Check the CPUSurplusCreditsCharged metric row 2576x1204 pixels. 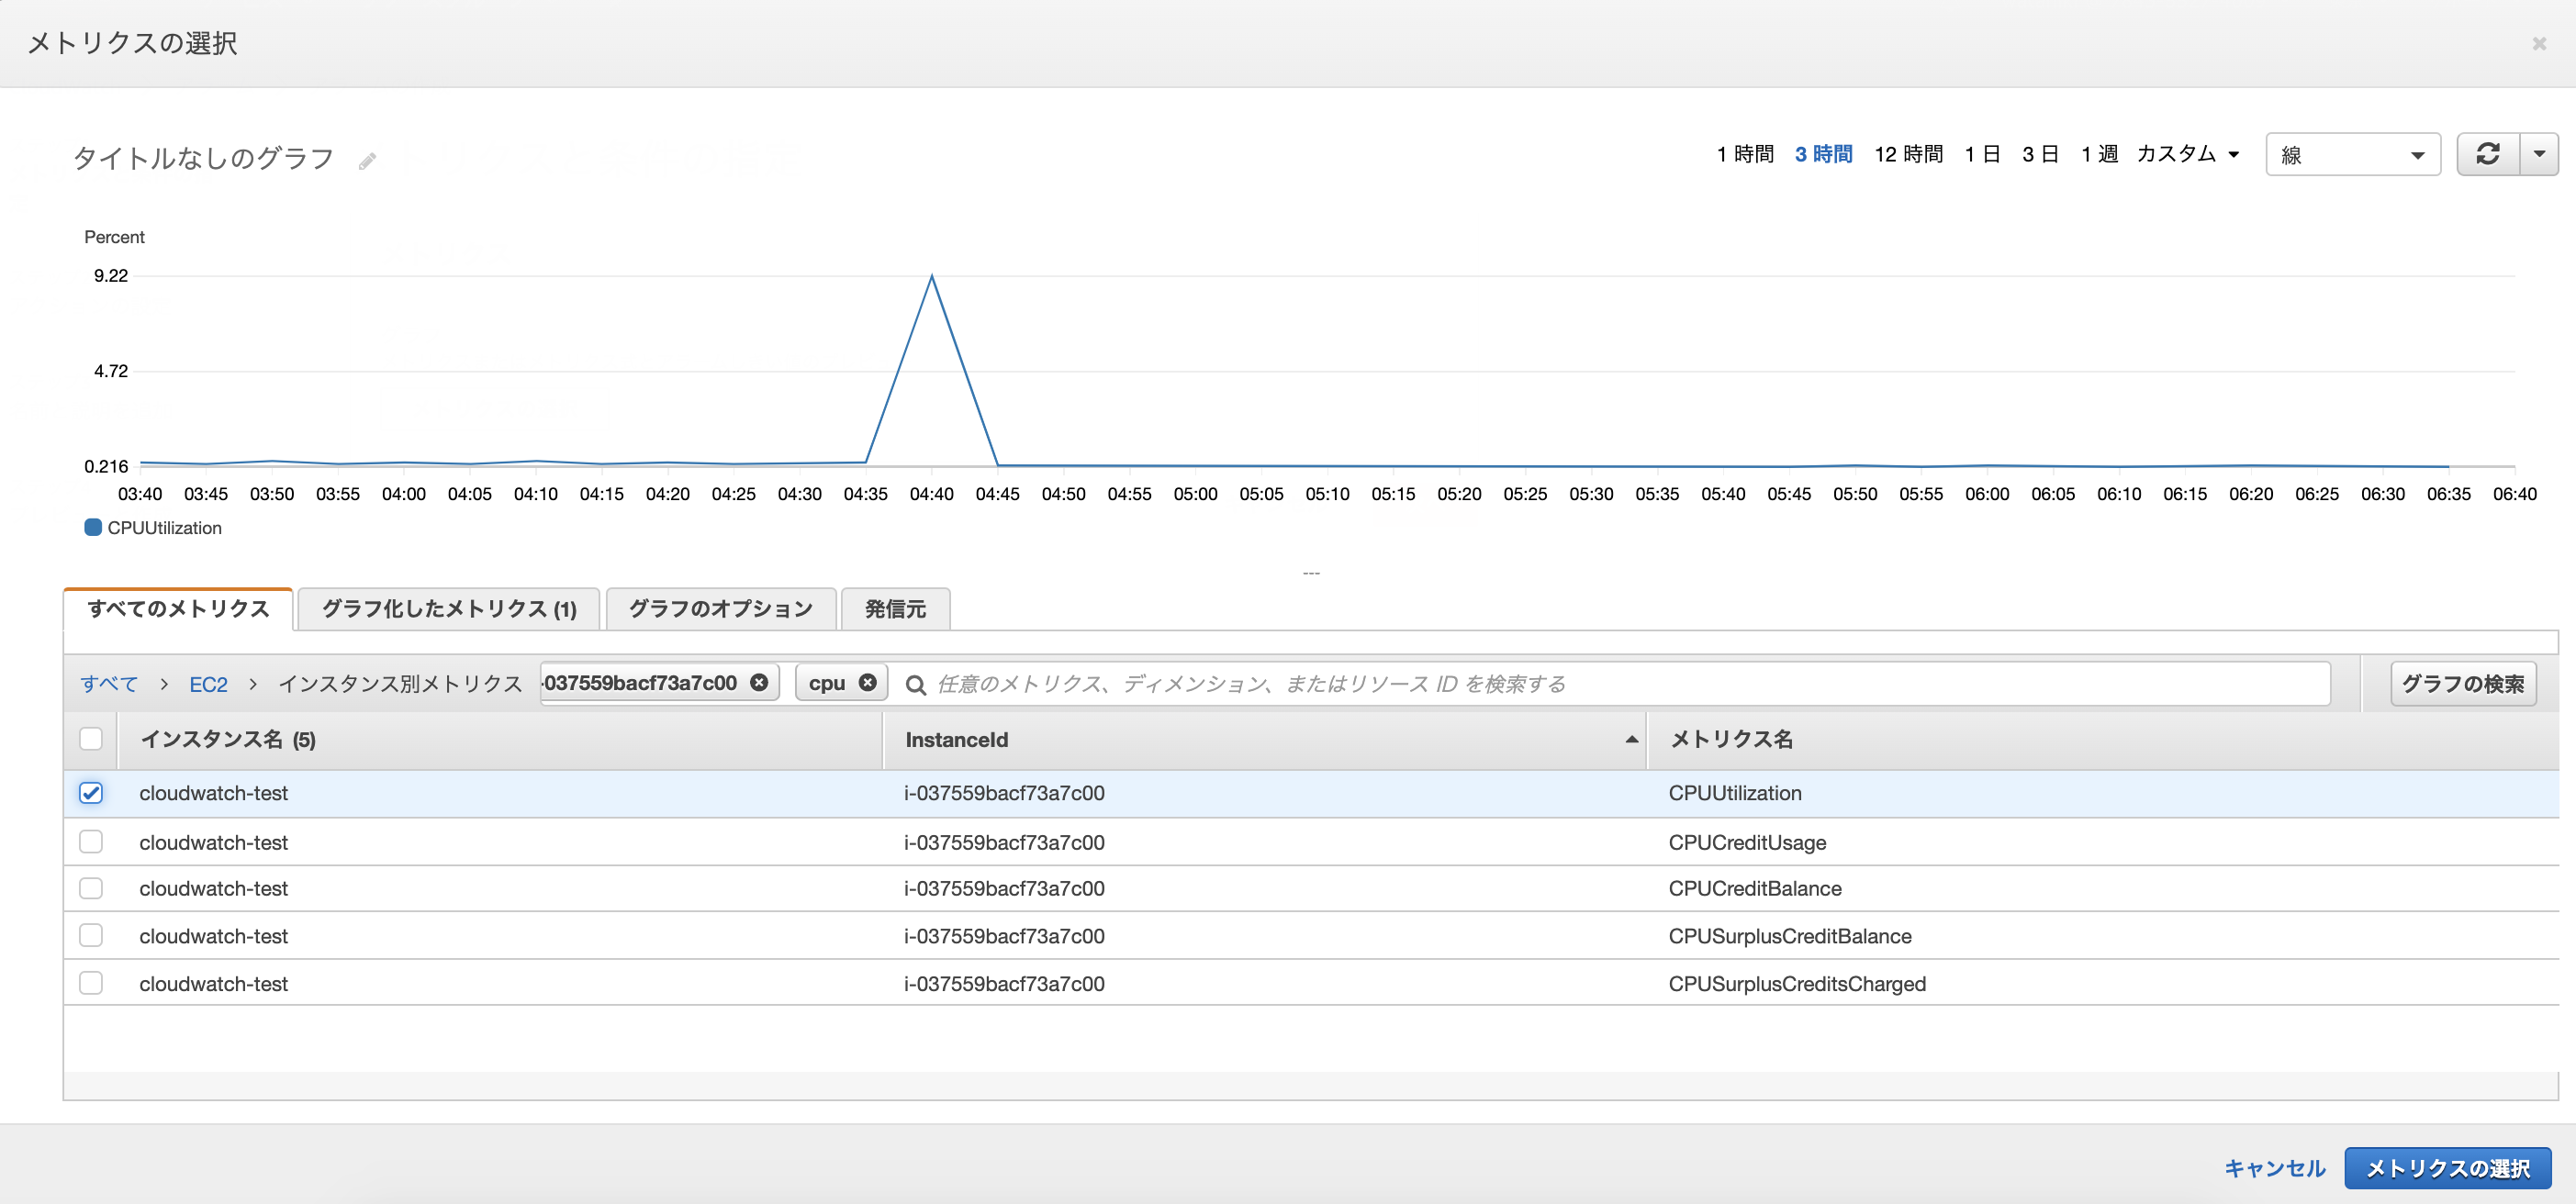[91, 983]
